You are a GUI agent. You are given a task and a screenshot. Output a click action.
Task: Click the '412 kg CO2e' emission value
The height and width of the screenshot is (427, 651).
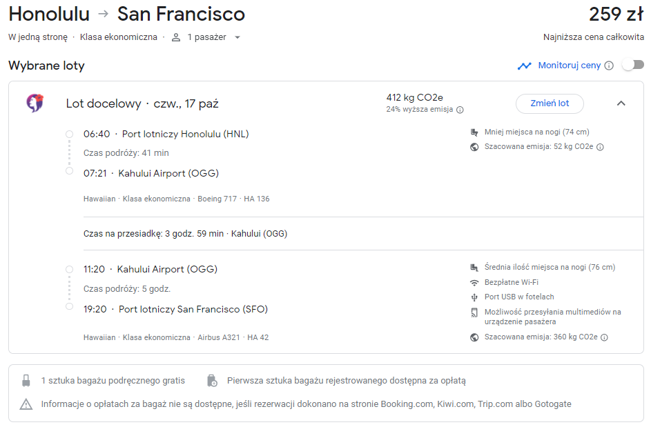tap(415, 97)
